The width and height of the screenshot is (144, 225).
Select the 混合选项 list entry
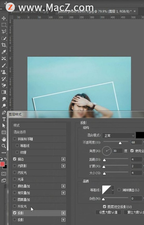pyautogui.click(x=39, y=132)
